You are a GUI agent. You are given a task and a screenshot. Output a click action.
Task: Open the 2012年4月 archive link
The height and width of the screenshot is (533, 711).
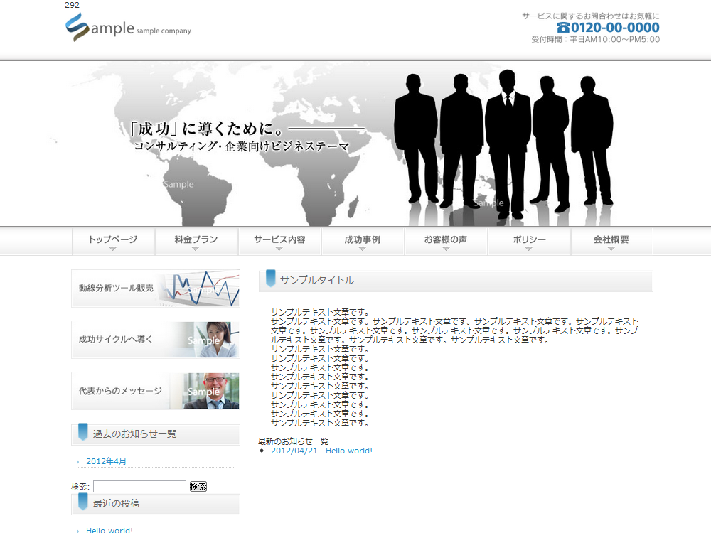(x=106, y=461)
